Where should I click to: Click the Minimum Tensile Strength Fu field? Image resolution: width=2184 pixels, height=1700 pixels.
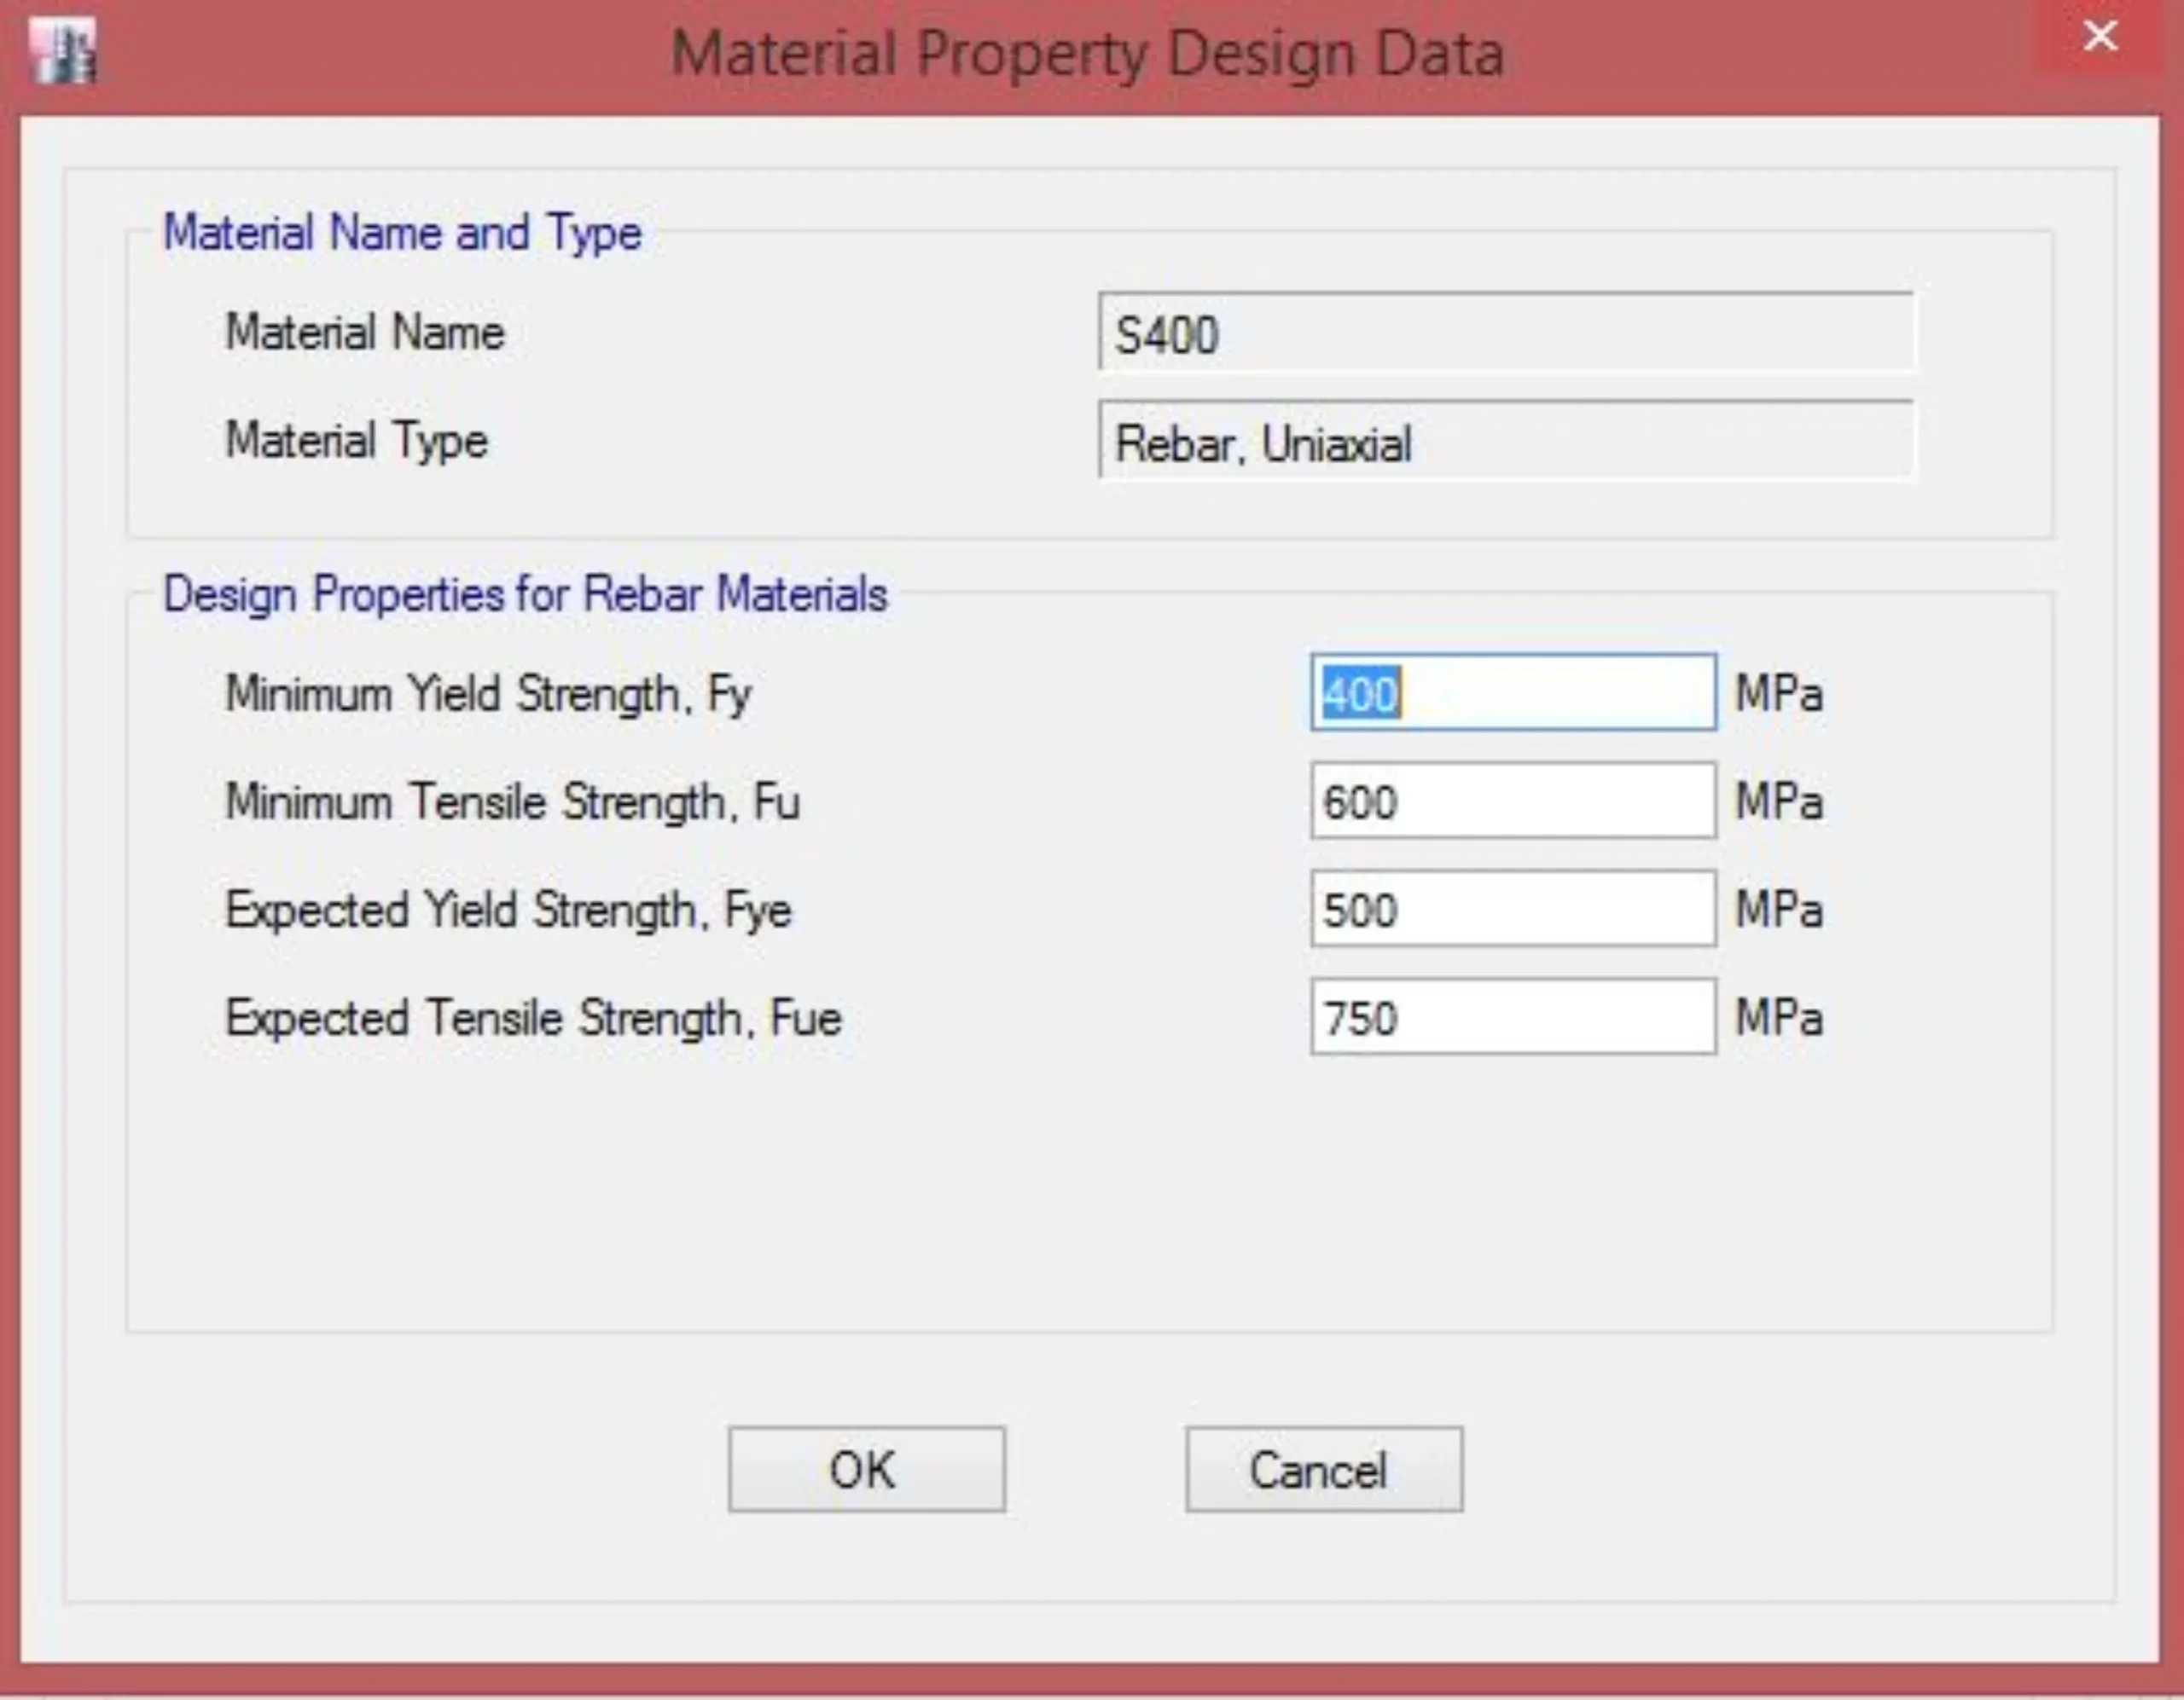tap(1513, 801)
